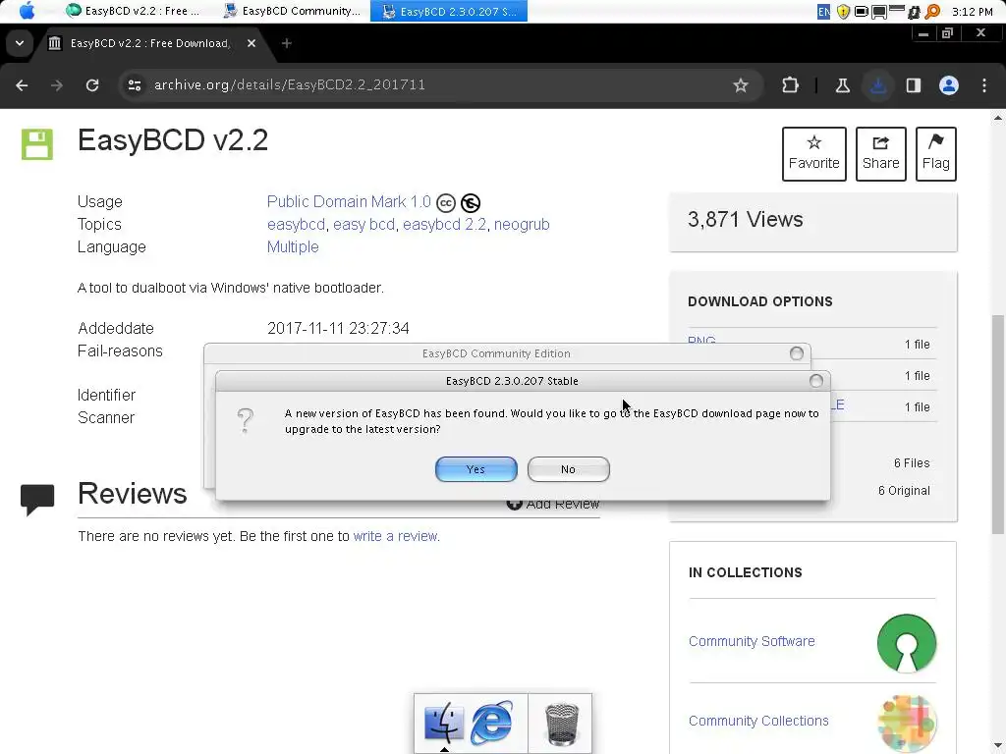Share this archive item
The height and width of the screenshot is (754, 1006).
[881, 154]
